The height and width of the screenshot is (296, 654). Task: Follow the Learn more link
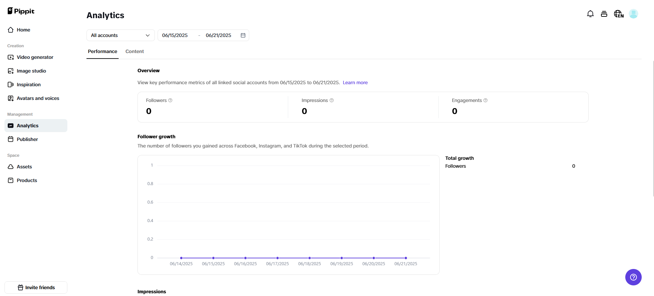coord(355,82)
